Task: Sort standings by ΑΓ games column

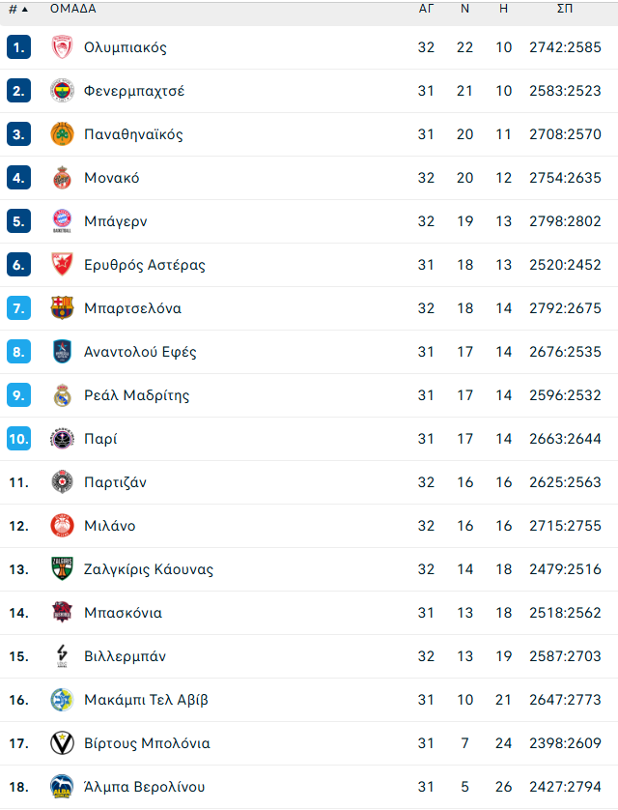Action: [426, 9]
